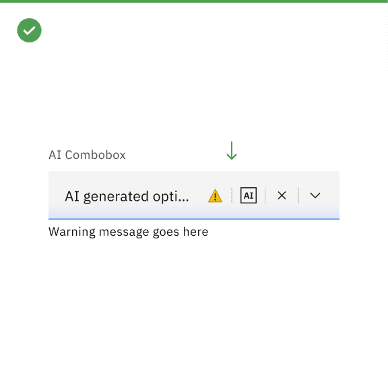Click 'Warning message goes here' helper text

[129, 232]
